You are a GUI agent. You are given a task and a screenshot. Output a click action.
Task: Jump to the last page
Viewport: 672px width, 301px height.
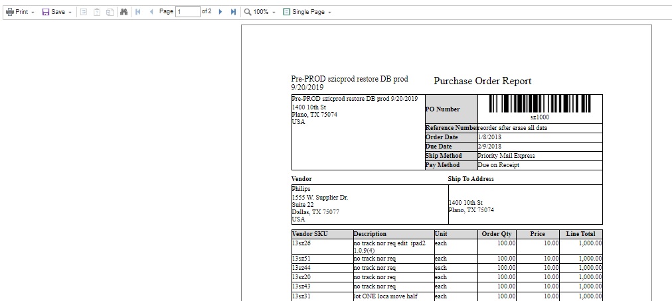click(233, 12)
